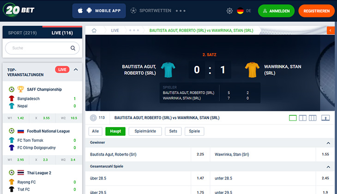Select über 28.5 odds 1.47

[x=200, y=178]
